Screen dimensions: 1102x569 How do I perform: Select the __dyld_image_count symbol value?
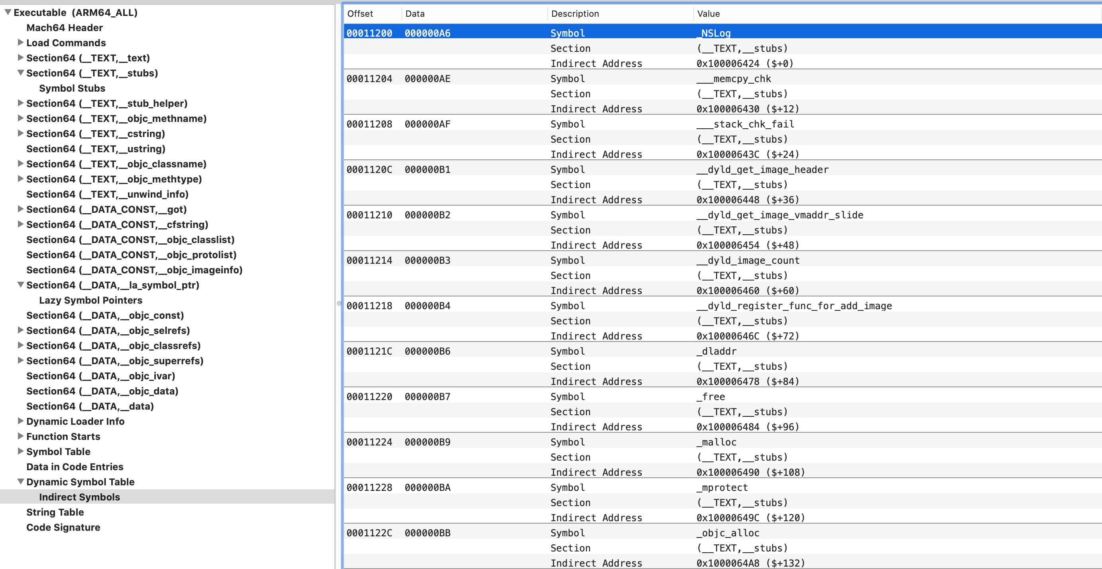[x=748, y=260]
